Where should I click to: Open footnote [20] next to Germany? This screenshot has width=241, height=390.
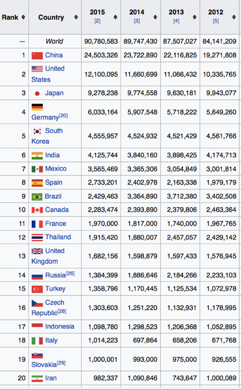point(63,115)
